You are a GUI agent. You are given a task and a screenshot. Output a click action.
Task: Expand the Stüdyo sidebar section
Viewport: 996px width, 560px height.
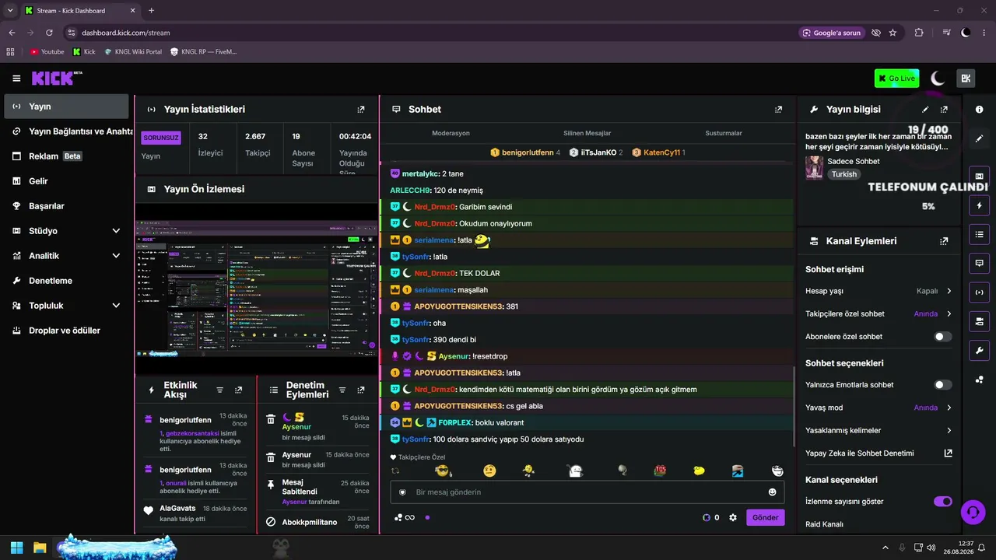click(116, 231)
